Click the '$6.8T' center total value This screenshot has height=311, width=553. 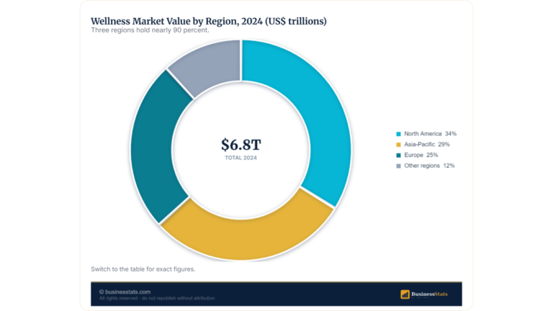tap(241, 145)
